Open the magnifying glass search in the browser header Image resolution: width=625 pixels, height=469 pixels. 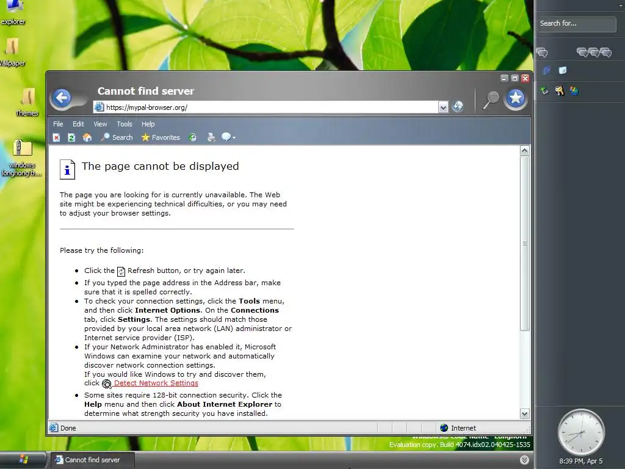coord(491,100)
